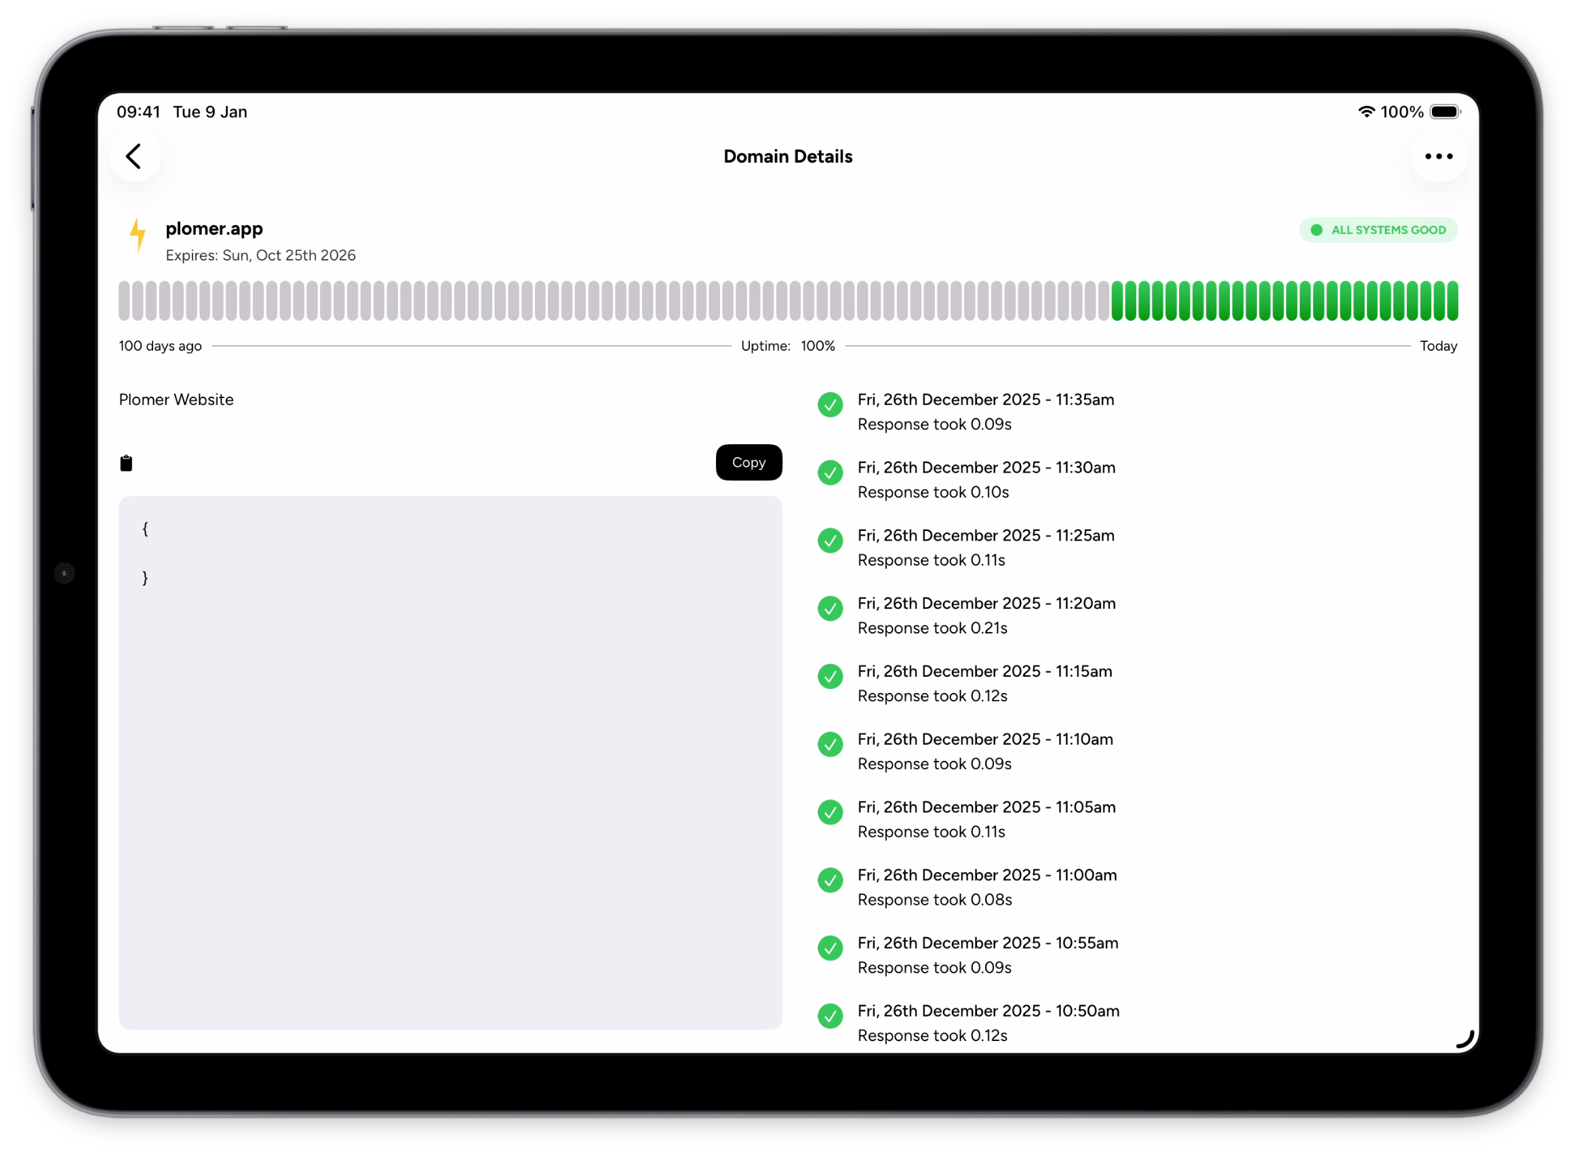Click the first gray uptime bar at left

[x=125, y=301]
